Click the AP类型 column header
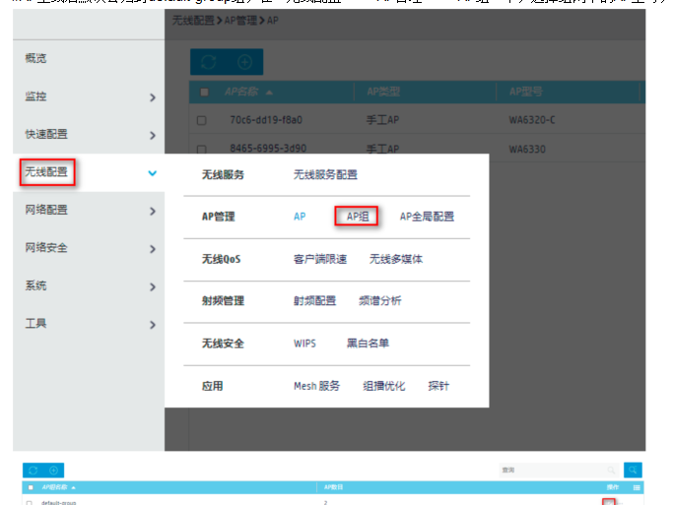The image size is (673, 505). [x=383, y=92]
